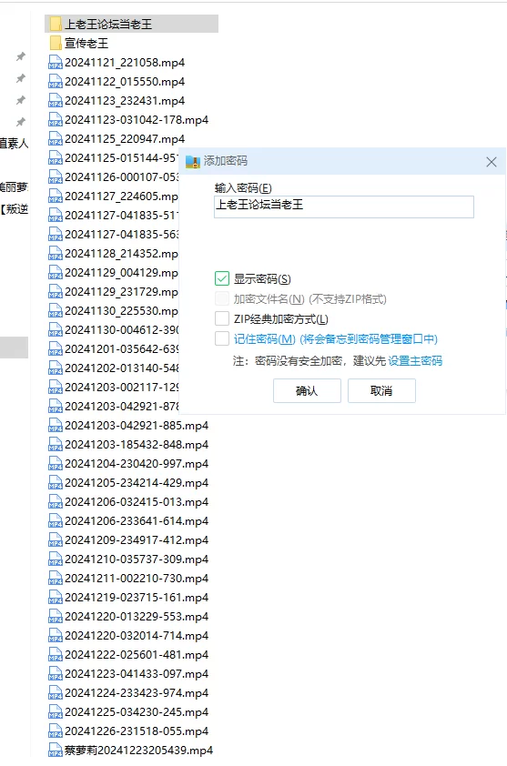Click the archive icon in 添加密码 title bar
The width and height of the screenshot is (507, 766).
[193, 162]
